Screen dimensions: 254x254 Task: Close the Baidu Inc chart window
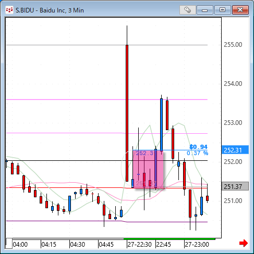point(240,10)
